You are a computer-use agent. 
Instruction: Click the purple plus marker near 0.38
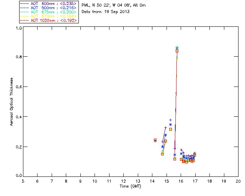(x=170, y=120)
